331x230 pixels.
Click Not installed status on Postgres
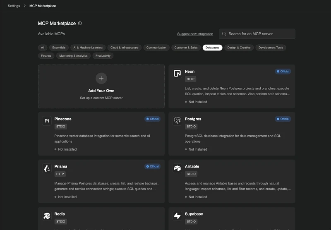pyautogui.click(x=196, y=149)
